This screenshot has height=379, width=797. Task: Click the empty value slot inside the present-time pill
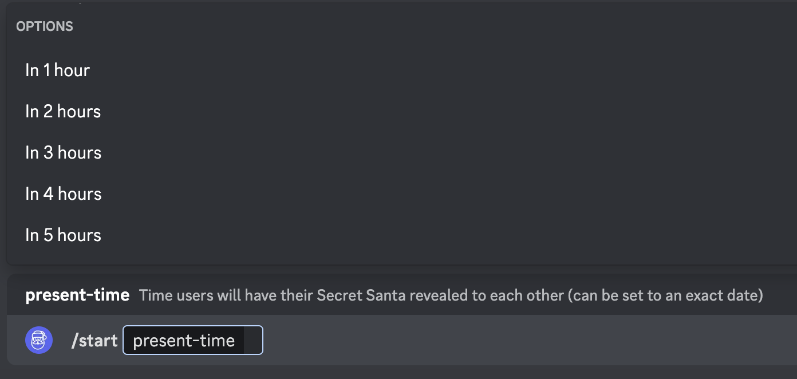pyautogui.click(x=252, y=341)
